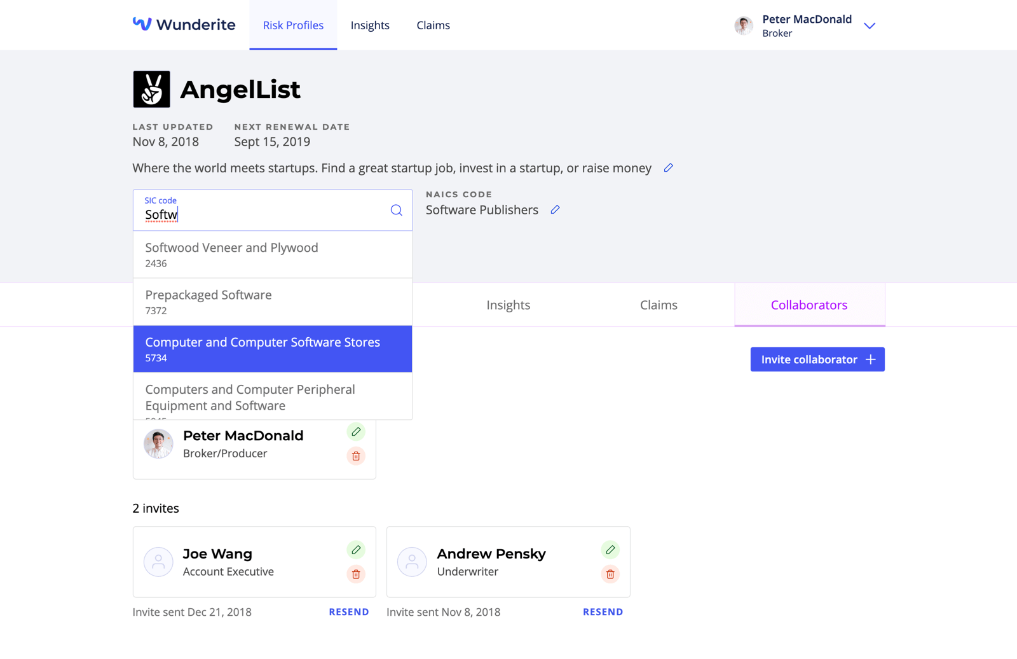Select Softwood Veneer and Plywood option
Image resolution: width=1017 pixels, height=659 pixels.
pyautogui.click(x=273, y=254)
